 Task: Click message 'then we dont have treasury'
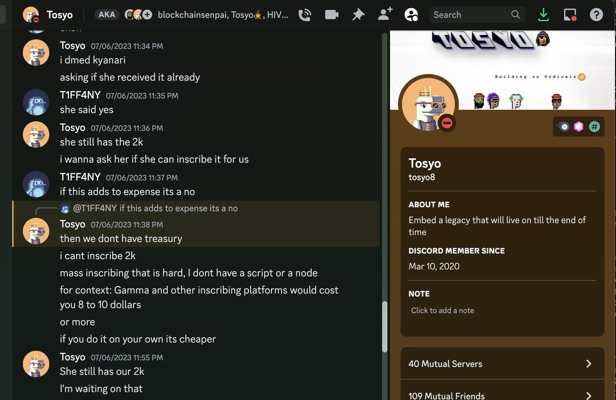point(121,238)
